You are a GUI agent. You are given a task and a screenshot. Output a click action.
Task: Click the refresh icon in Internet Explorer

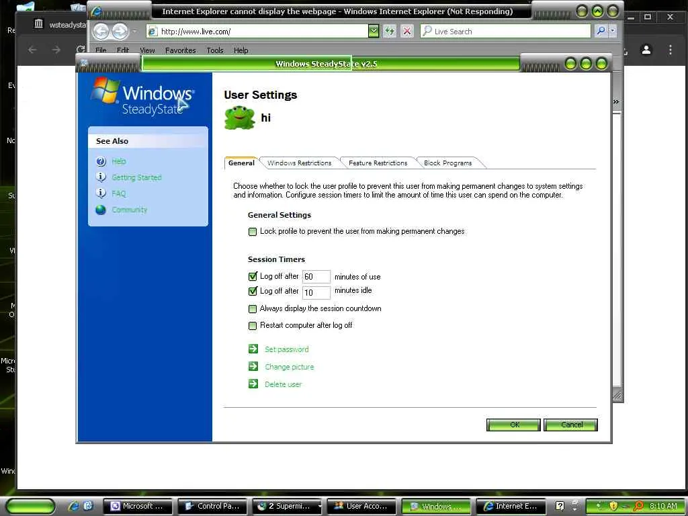pyautogui.click(x=389, y=31)
